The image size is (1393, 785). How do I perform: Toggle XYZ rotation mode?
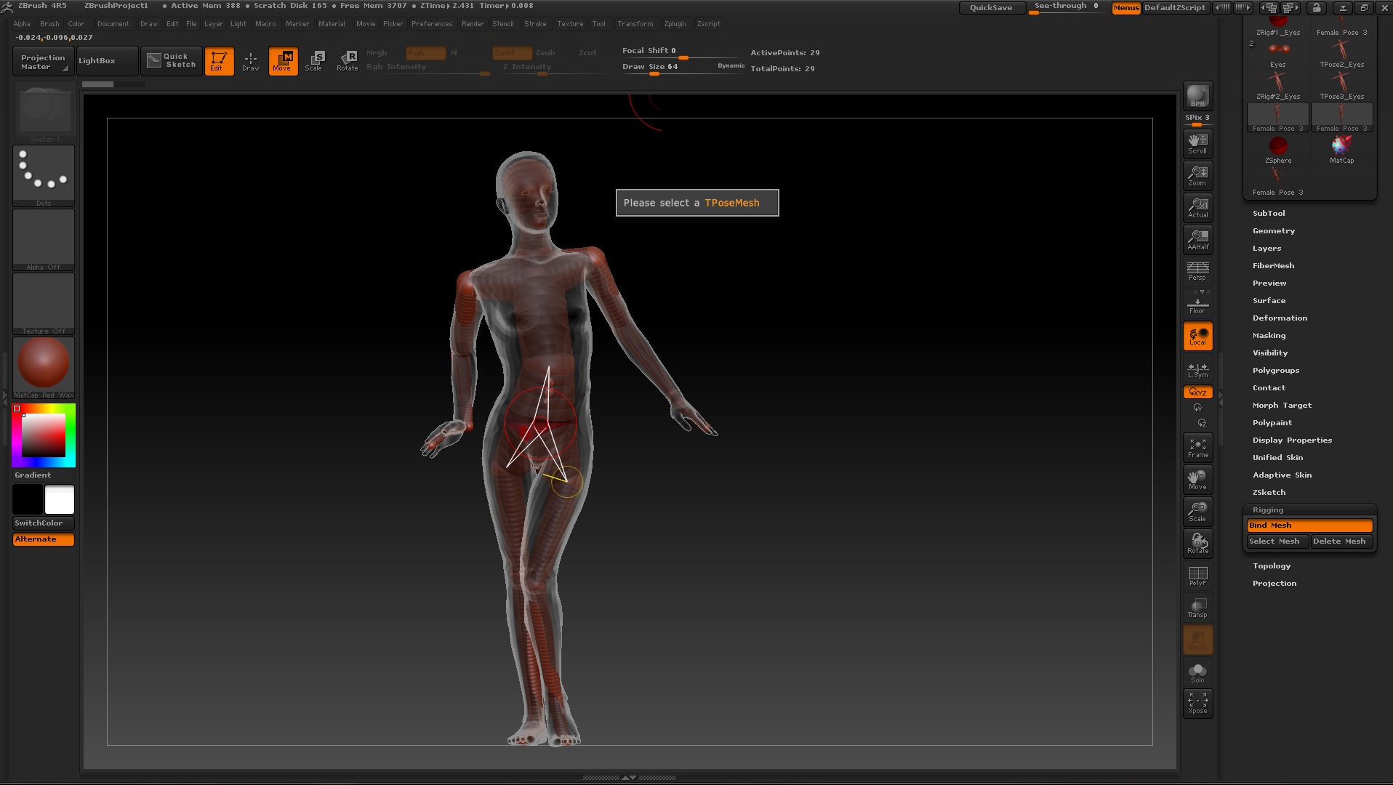[x=1197, y=392]
